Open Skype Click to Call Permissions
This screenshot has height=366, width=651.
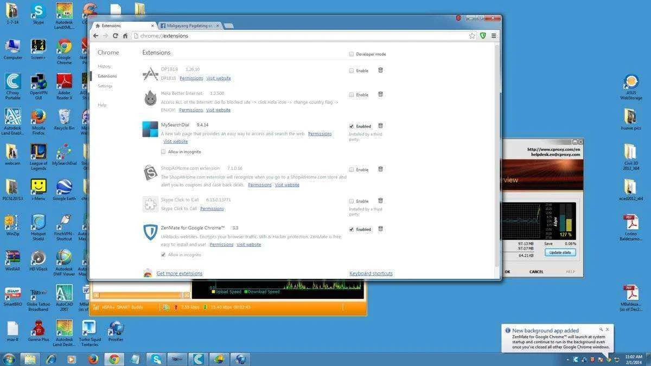click(x=212, y=208)
